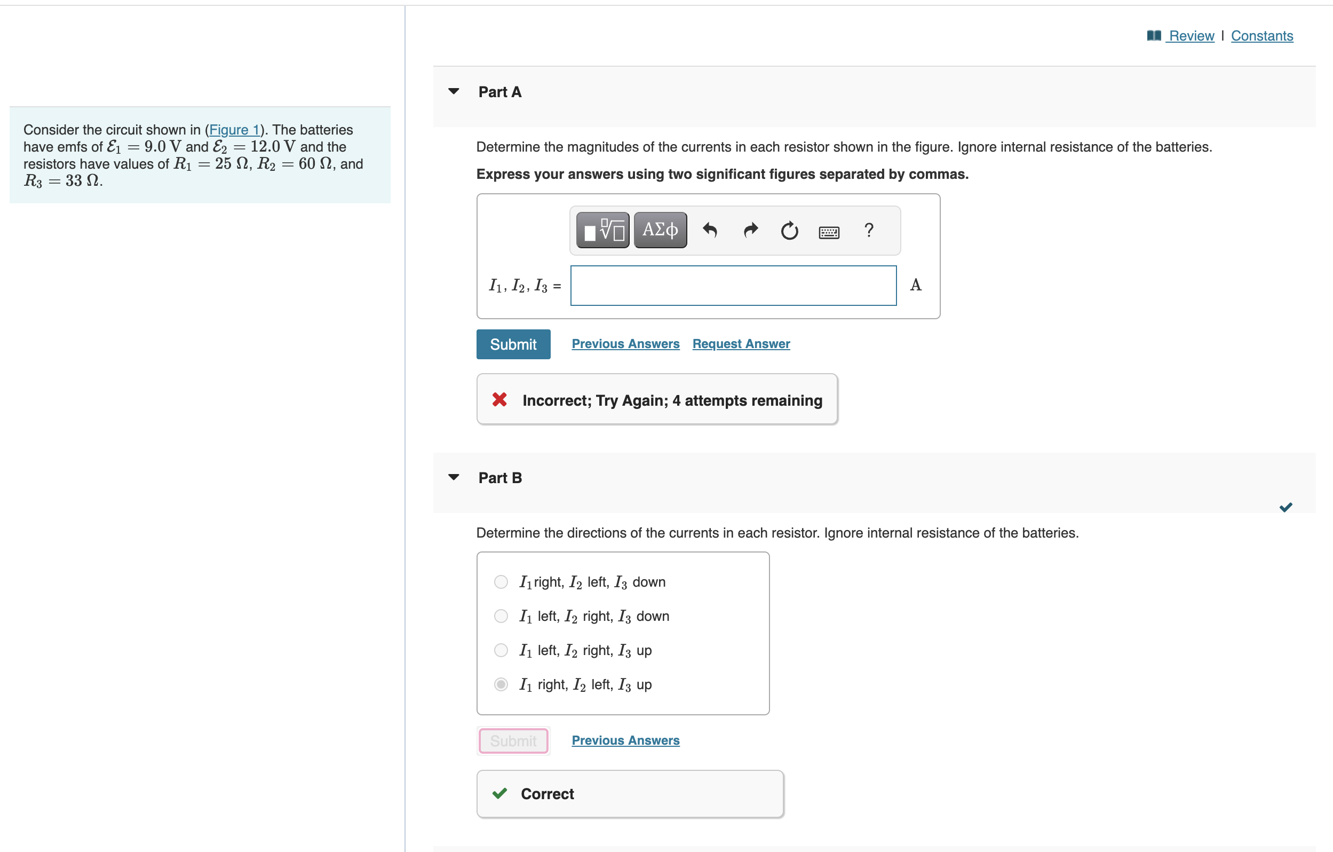1333x852 pixels.
Task: Click the help question mark icon
Action: [x=868, y=230]
